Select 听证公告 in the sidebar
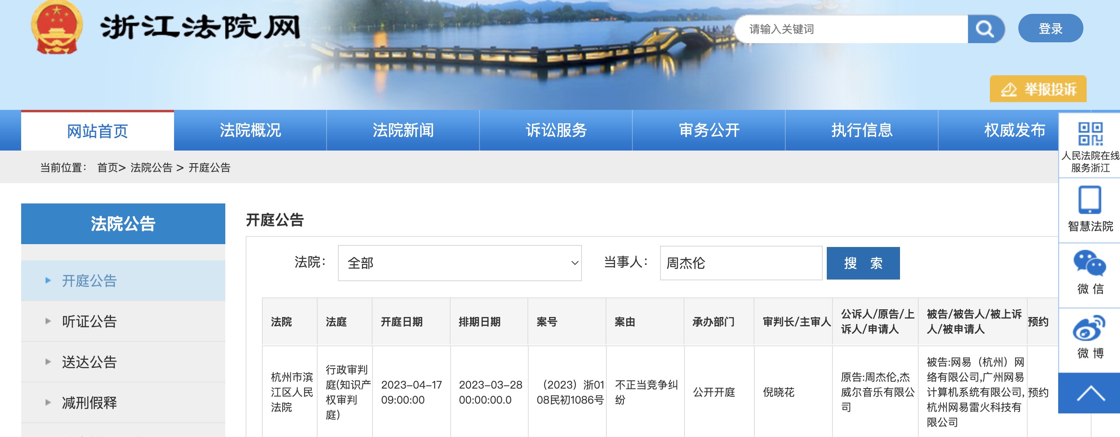The width and height of the screenshot is (1120, 437). point(123,321)
